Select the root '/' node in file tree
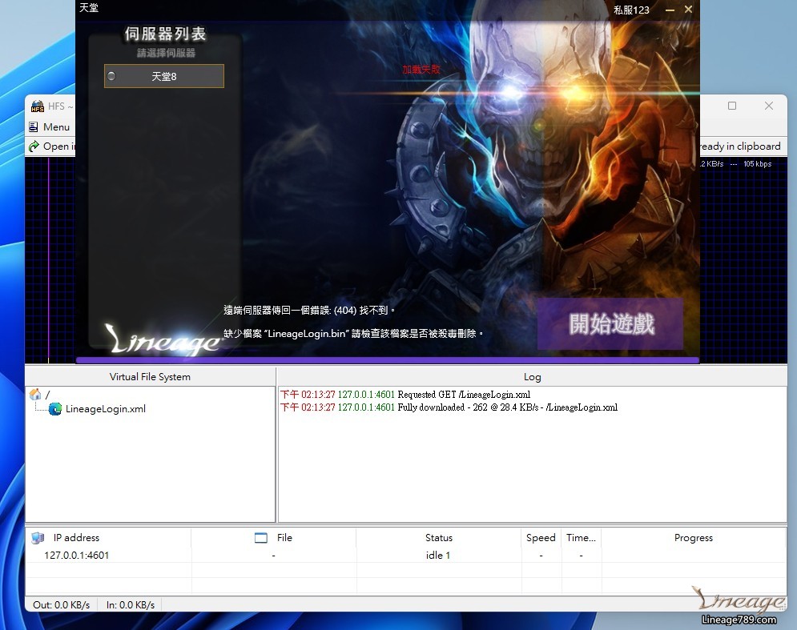 click(x=48, y=395)
